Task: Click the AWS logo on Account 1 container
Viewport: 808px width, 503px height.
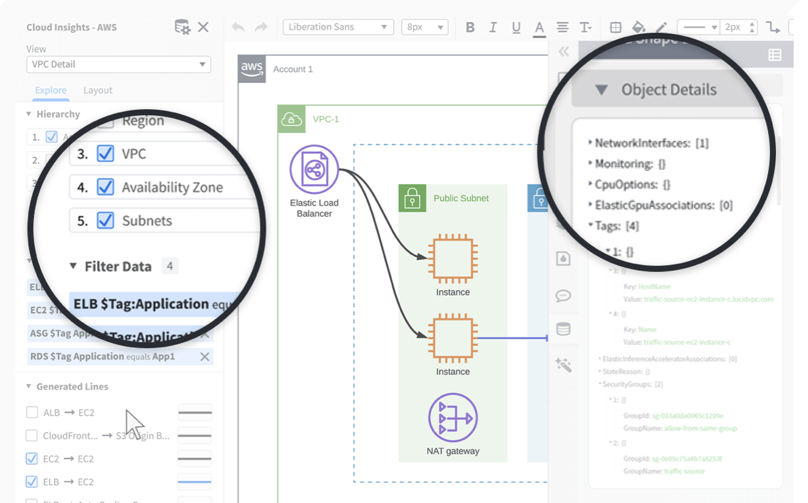Action: pos(252,69)
